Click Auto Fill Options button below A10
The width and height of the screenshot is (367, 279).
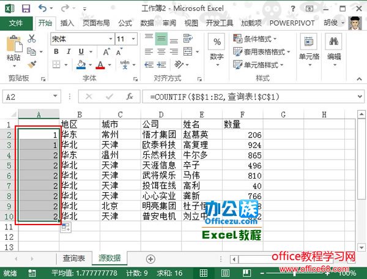click(65, 227)
